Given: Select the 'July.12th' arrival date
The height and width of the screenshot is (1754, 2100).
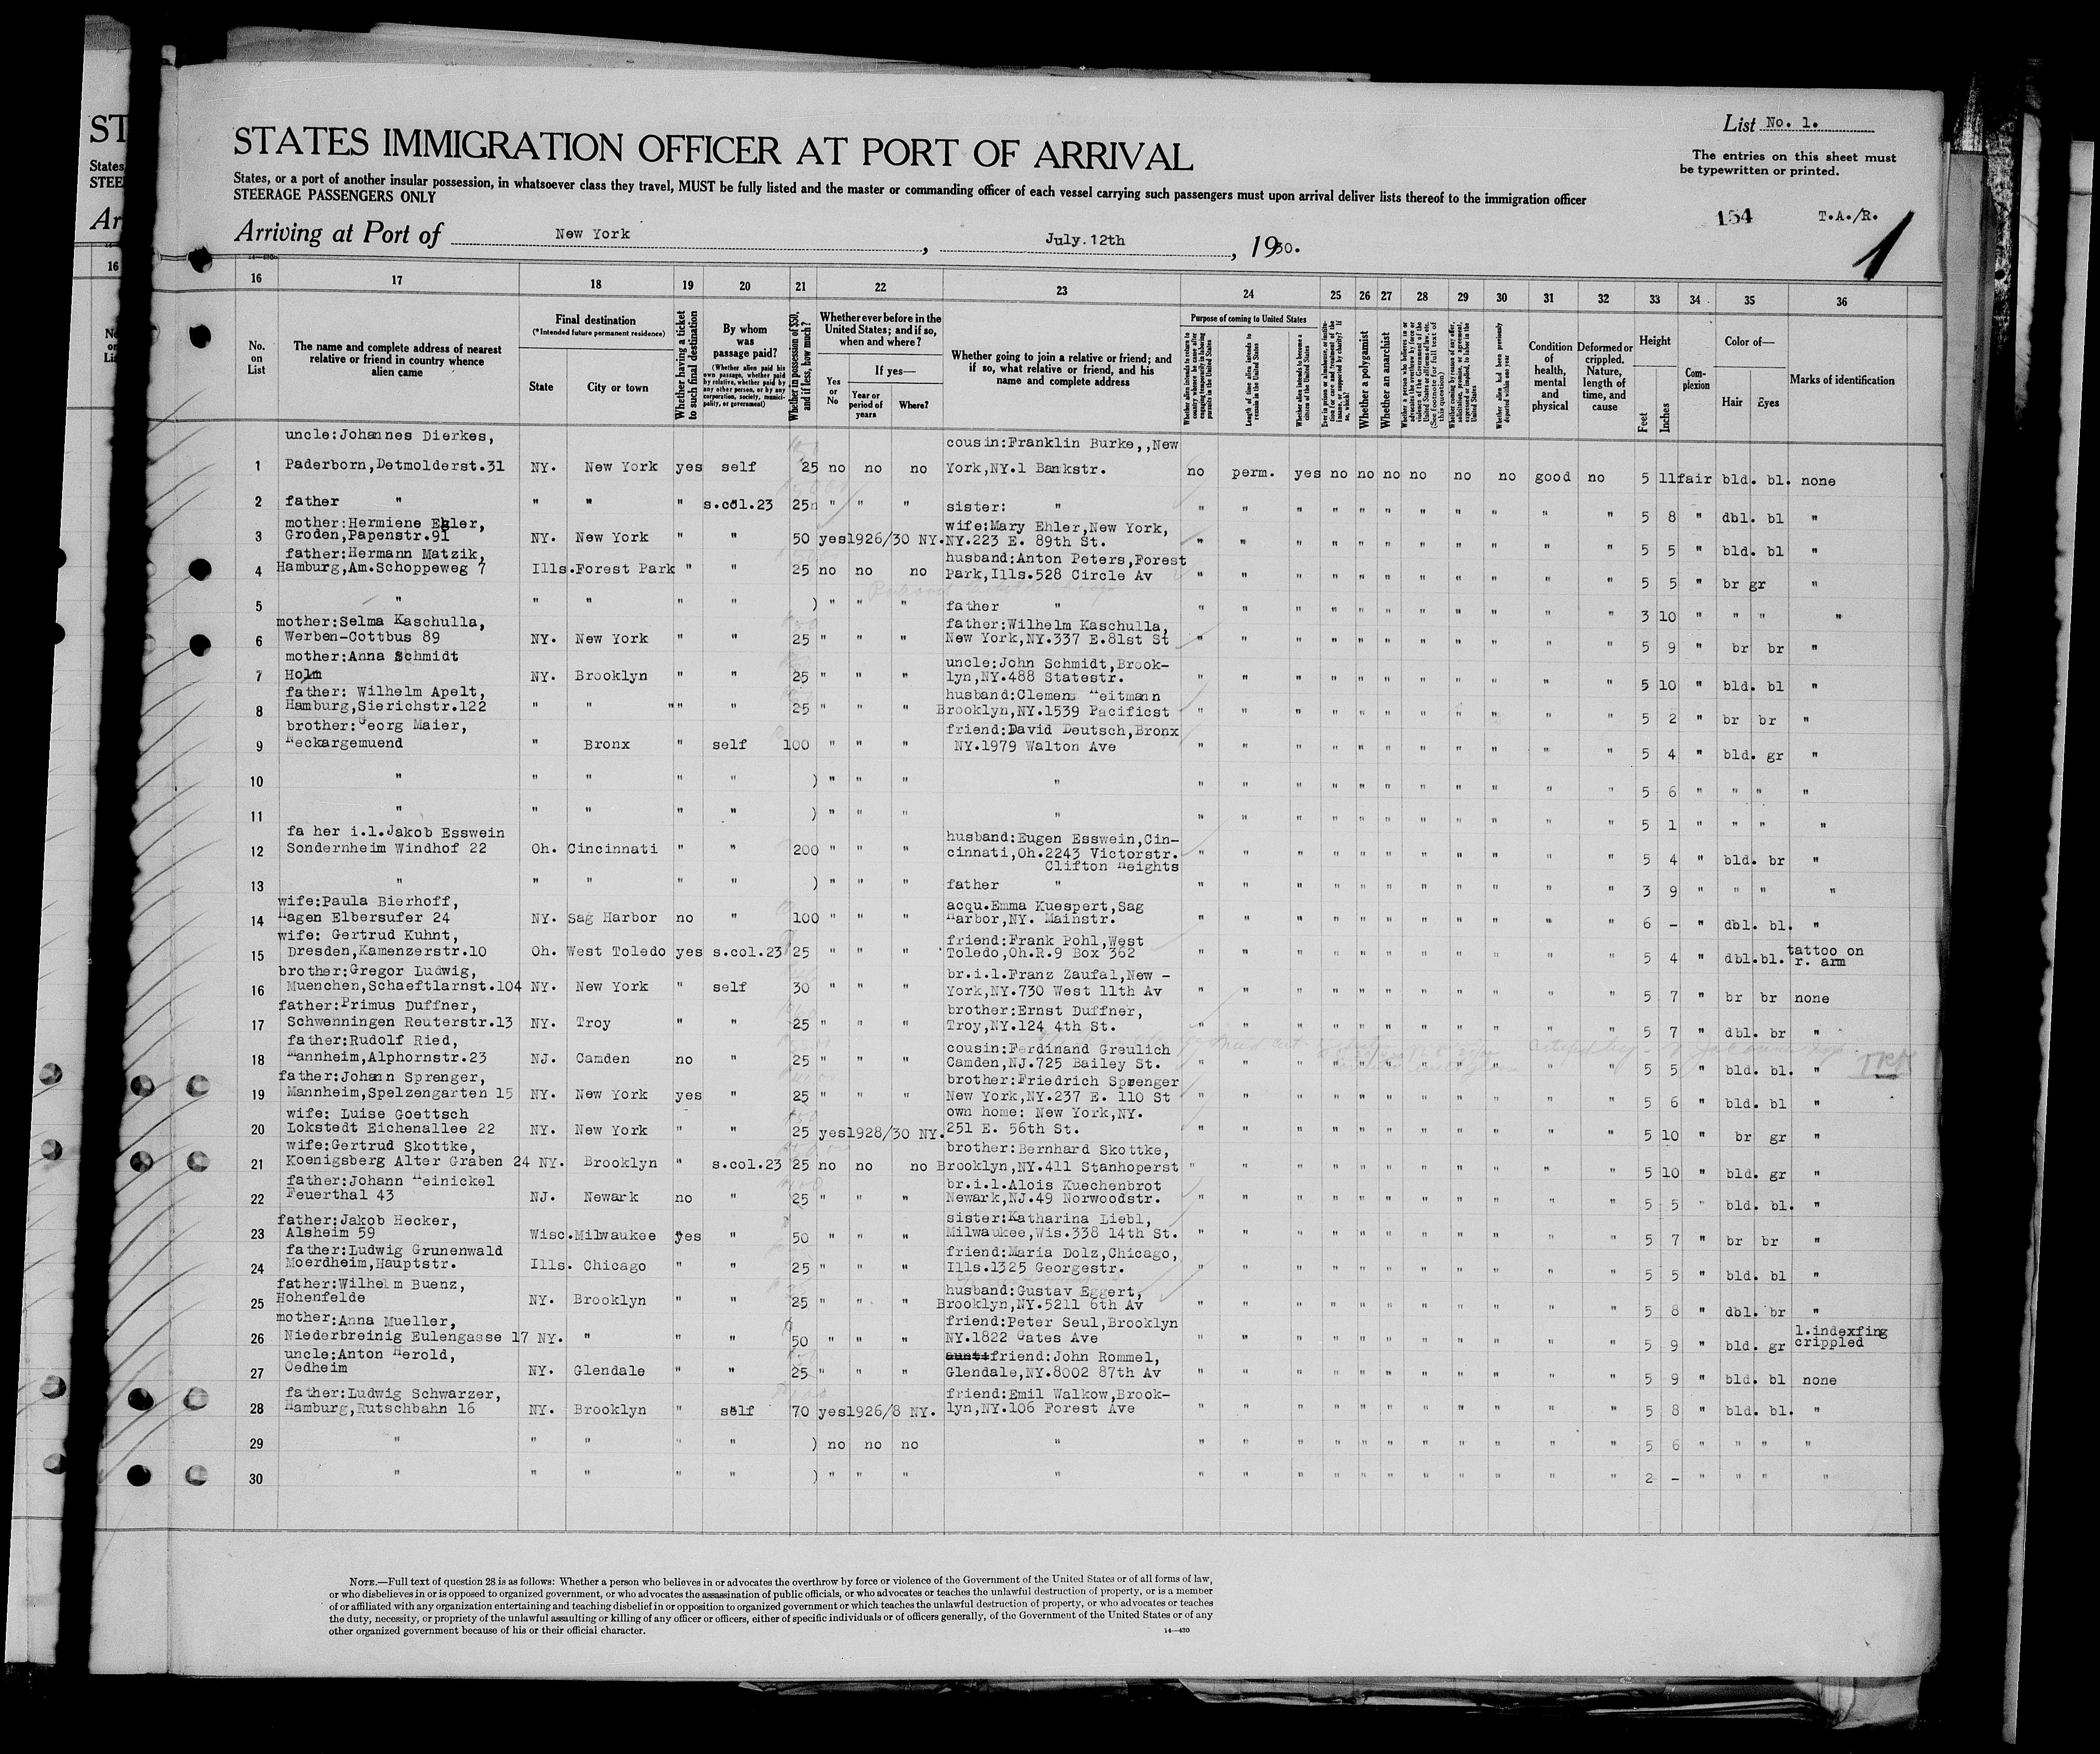Looking at the screenshot, I should pos(1085,240).
